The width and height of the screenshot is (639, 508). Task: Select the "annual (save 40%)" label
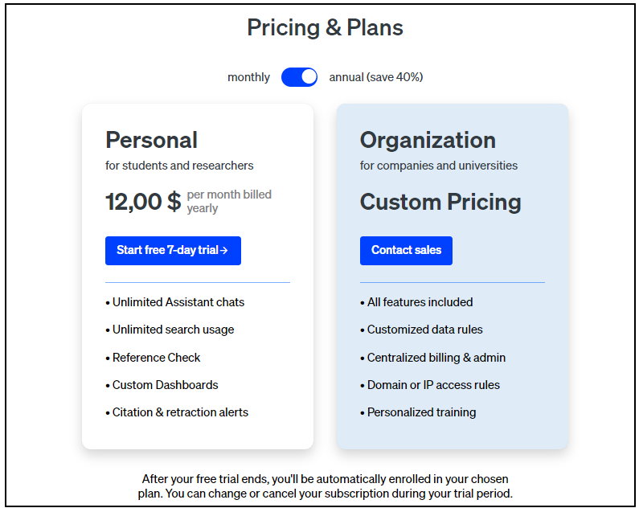[x=375, y=77]
